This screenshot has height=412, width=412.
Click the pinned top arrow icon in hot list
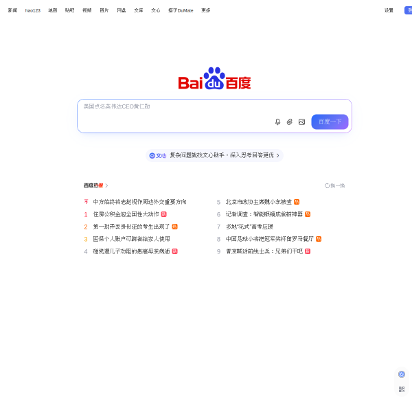[x=86, y=202]
